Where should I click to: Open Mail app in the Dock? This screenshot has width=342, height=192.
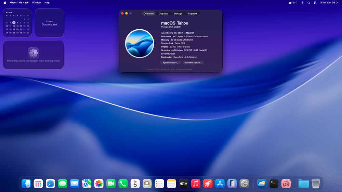click(x=75, y=184)
